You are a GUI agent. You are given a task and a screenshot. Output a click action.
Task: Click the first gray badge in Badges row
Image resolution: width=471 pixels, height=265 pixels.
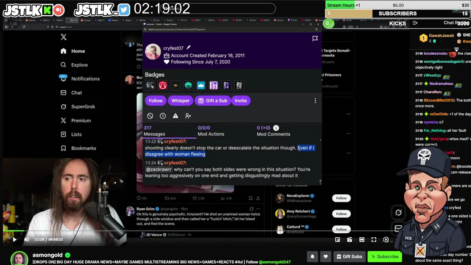click(x=150, y=85)
